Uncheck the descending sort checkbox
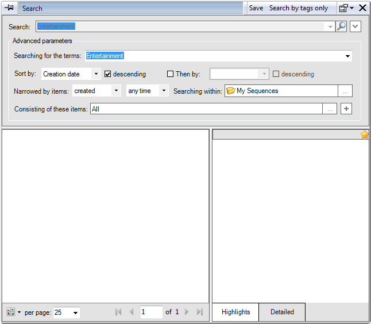 click(107, 74)
